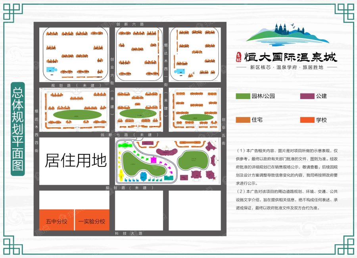Click the 新区核芯·温泉学府·旅居胜地 slogan
The width and height of the screenshot is (357, 258).
(x=287, y=67)
